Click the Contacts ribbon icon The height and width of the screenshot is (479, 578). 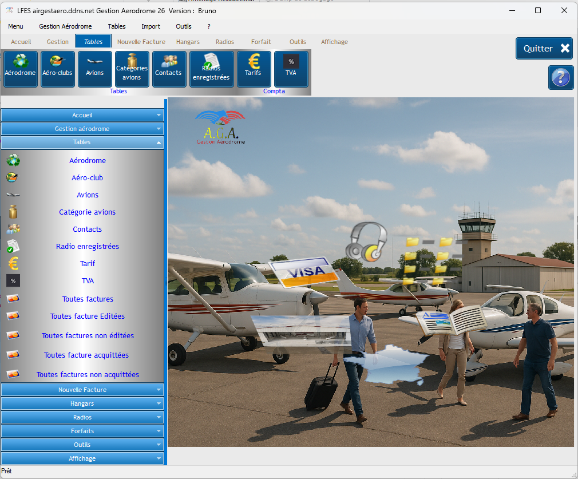[169, 69]
